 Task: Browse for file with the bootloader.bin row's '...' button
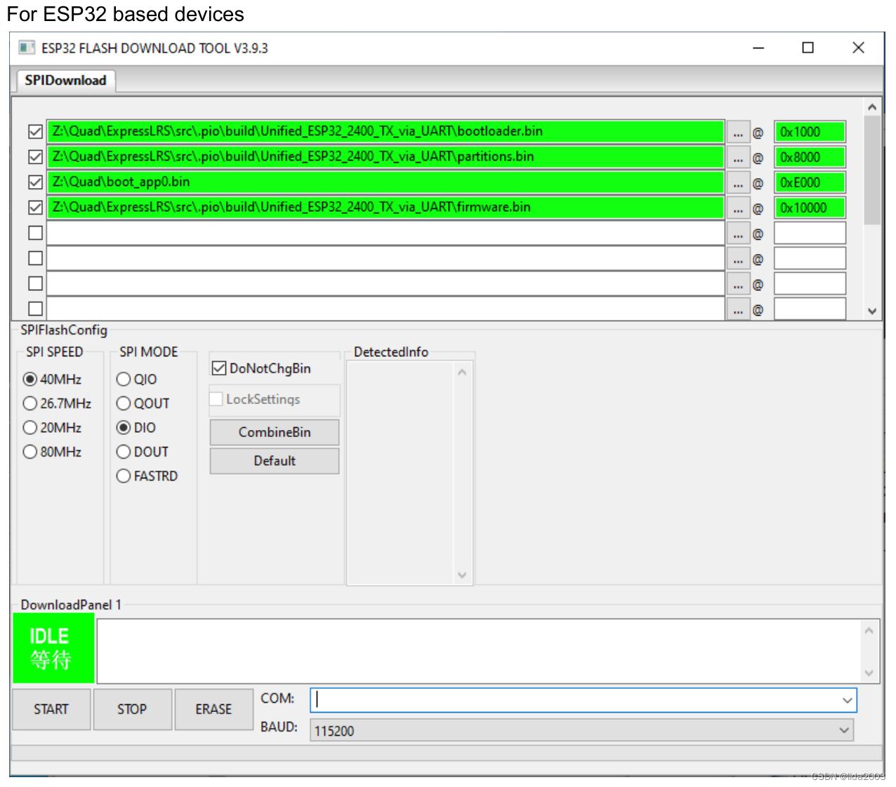[738, 132]
